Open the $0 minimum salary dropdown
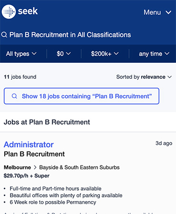This screenshot has height=214, width=176. tap(64, 54)
